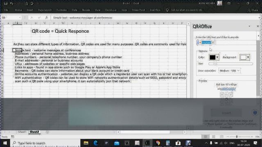Collapse the QR4Office side arrow
Screen dimensions: 262x147
pos(258,36)
